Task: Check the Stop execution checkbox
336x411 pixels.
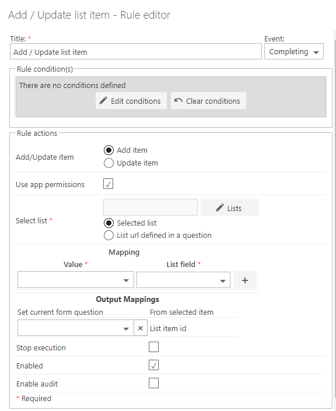Action: tap(153, 347)
